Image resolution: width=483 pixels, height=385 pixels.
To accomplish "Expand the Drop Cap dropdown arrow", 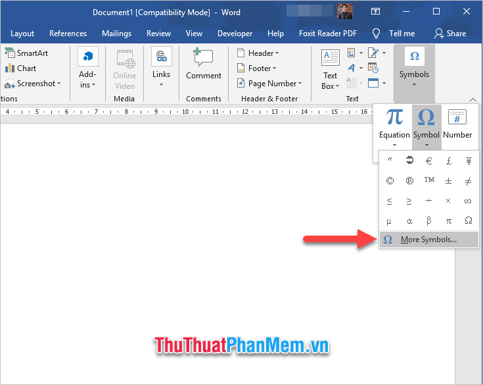I will coord(361,83).
